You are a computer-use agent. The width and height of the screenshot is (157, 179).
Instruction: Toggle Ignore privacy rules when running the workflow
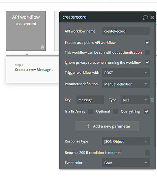(x=147, y=63)
